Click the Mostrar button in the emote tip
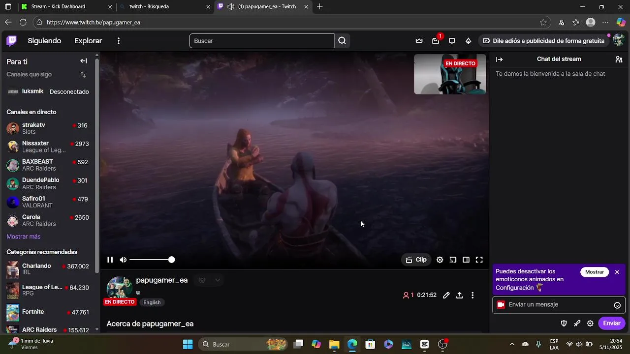This screenshot has width=630, height=354. point(595,272)
